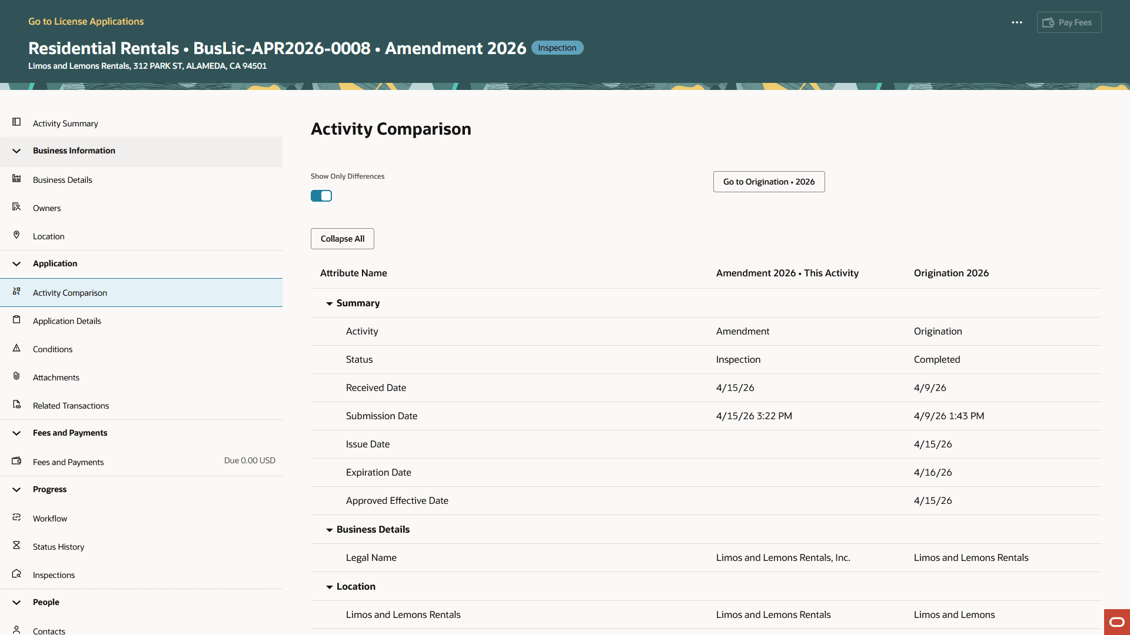1130x635 pixels.
Task: Click the Activity Comparison icon
Action: pos(16,292)
